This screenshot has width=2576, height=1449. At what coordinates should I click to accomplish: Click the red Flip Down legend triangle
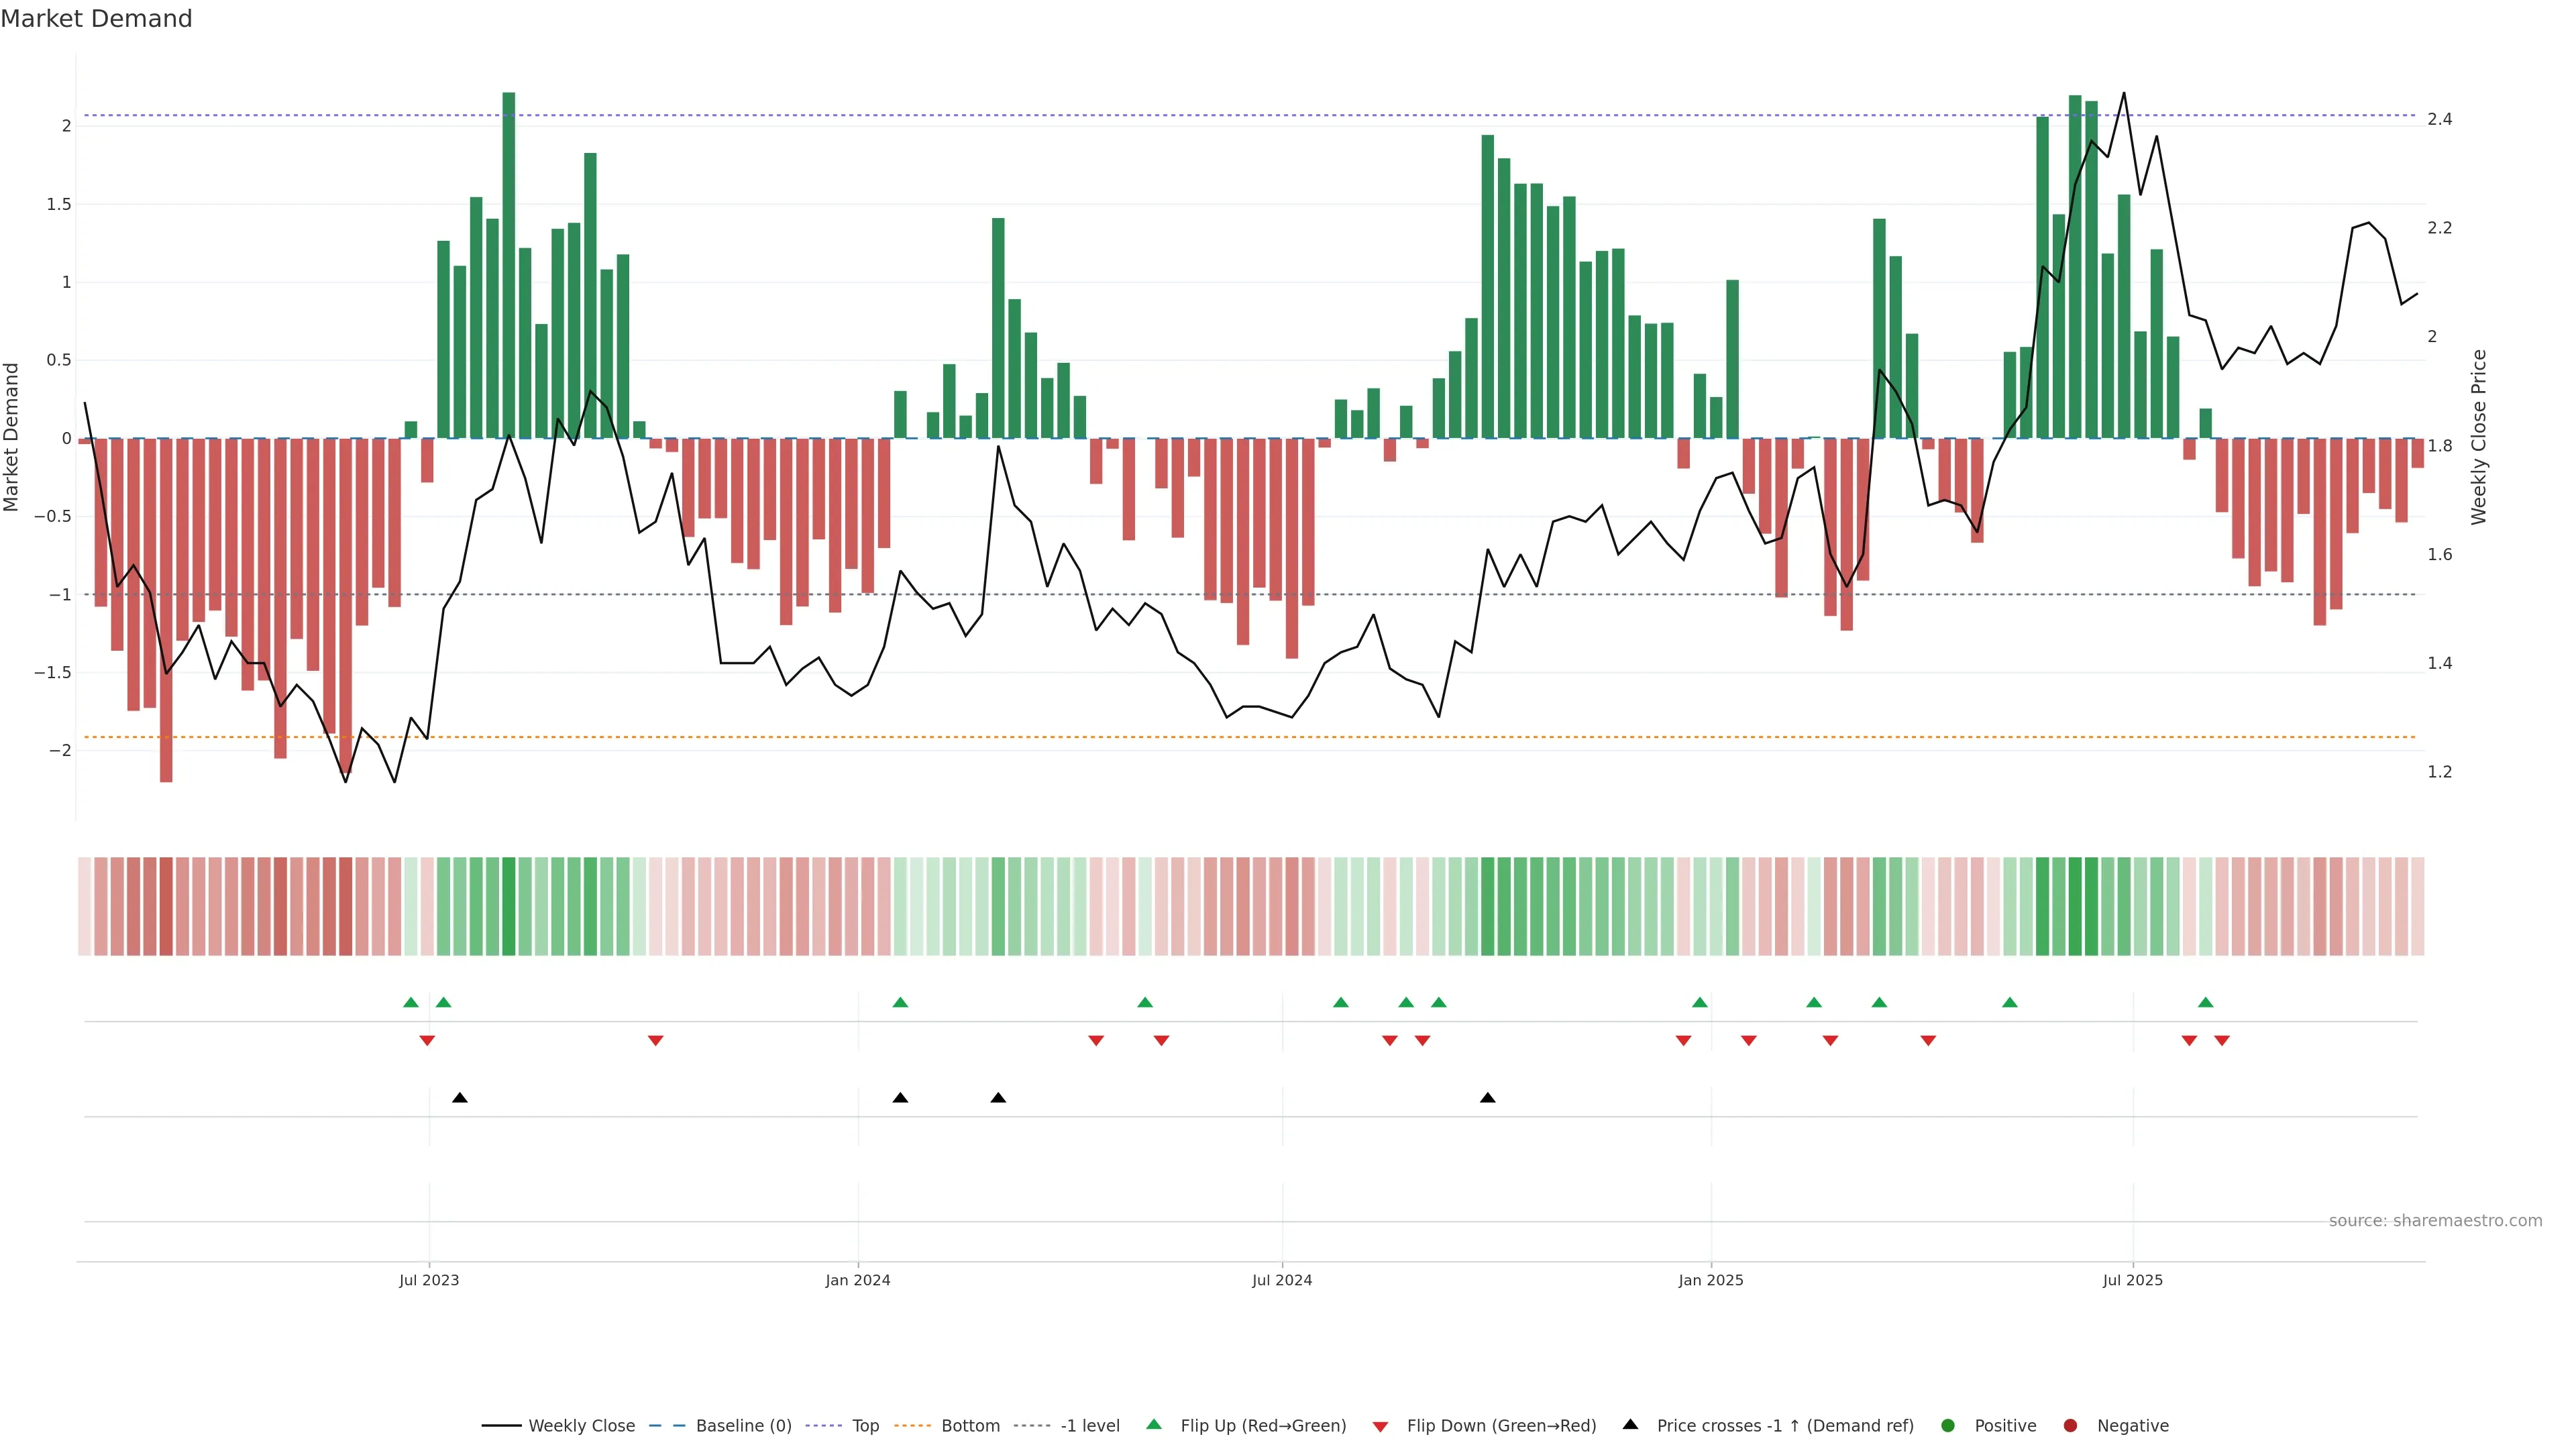click(x=1380, y=1427)
